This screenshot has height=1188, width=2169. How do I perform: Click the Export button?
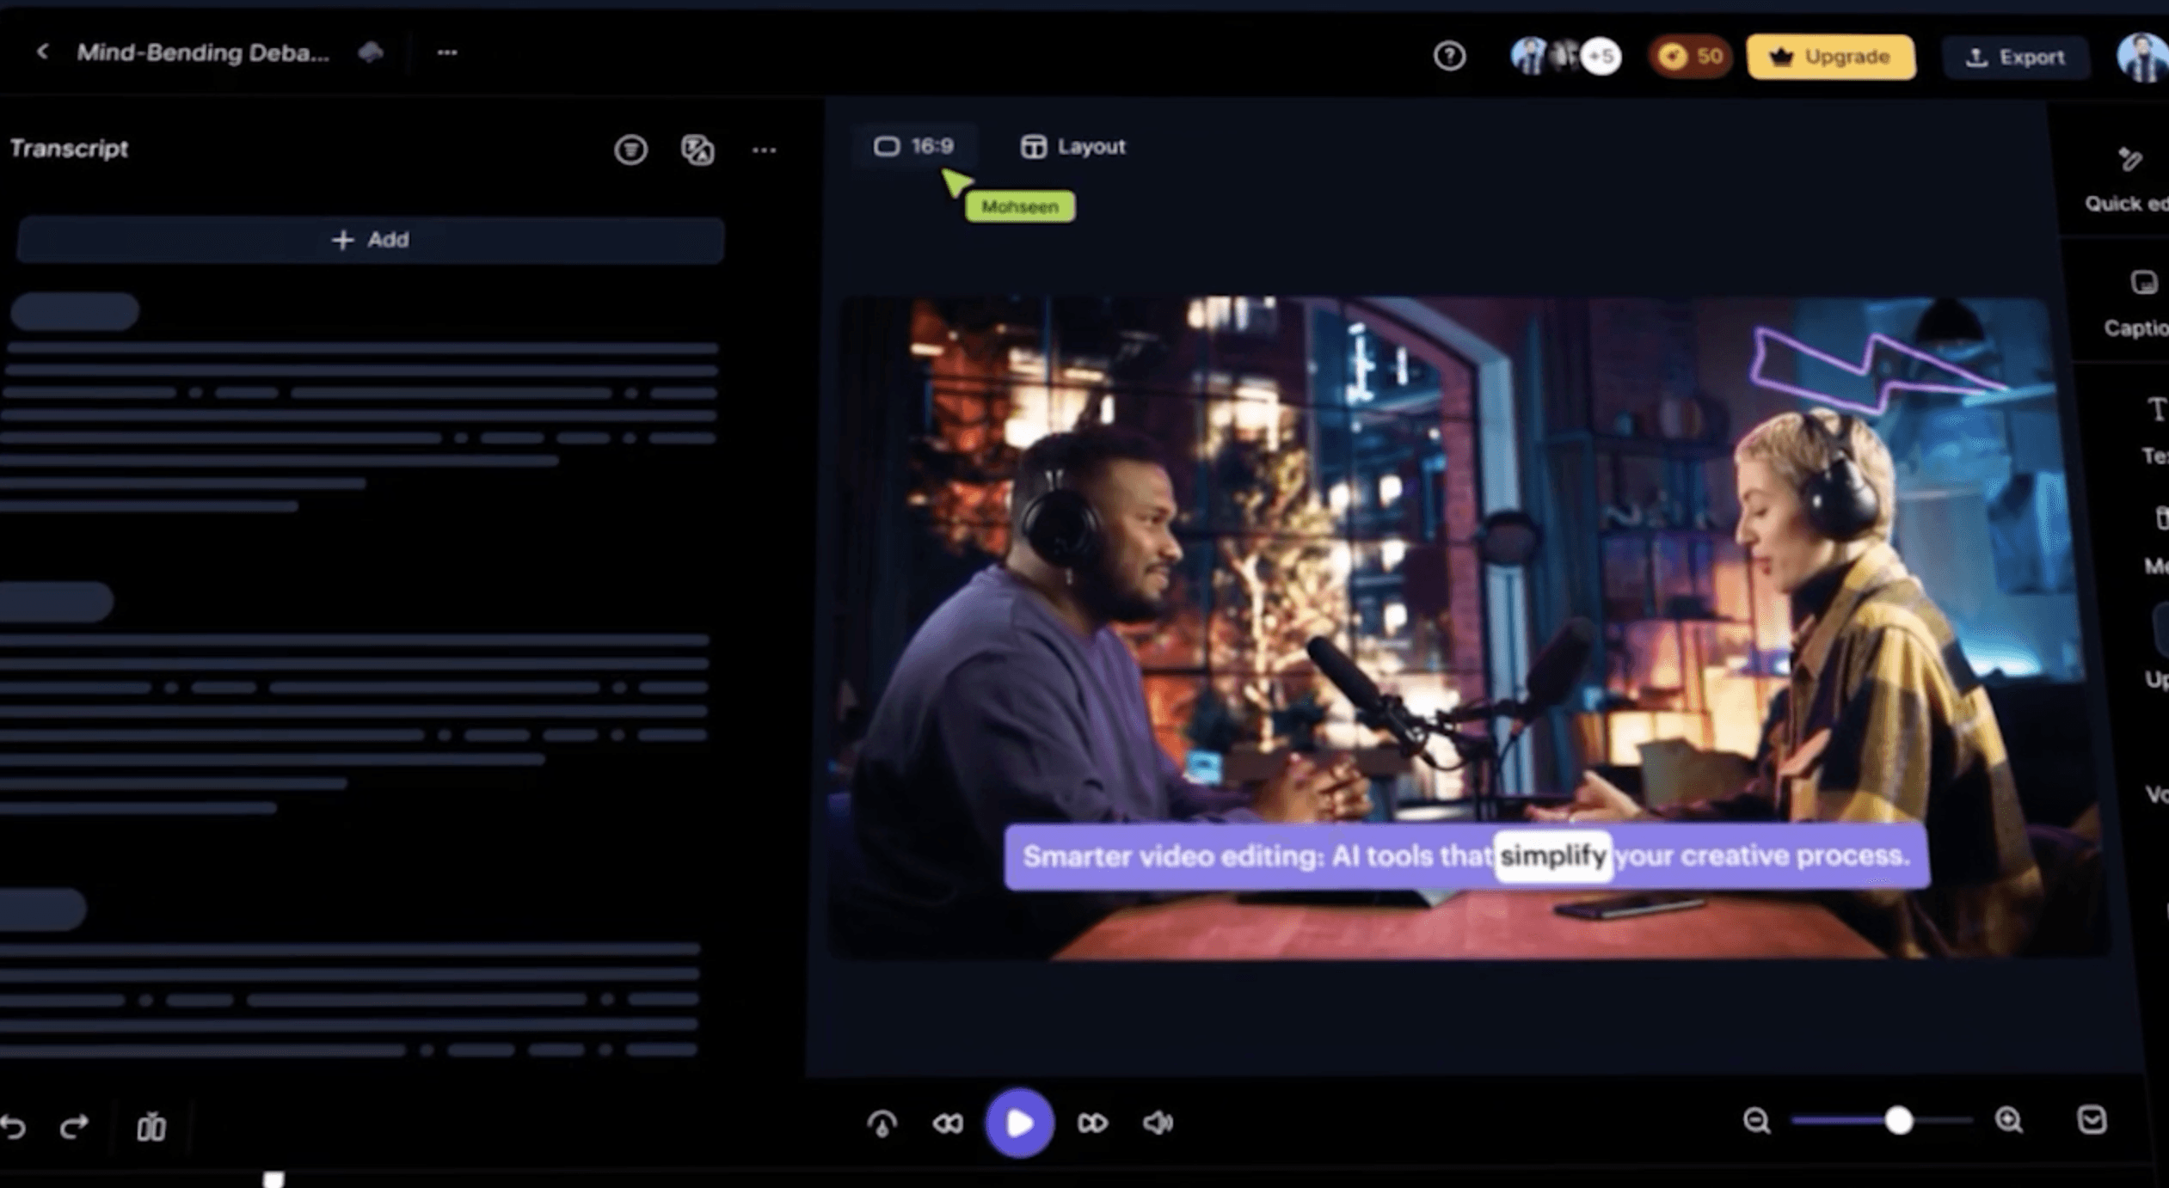point(2015,58)
